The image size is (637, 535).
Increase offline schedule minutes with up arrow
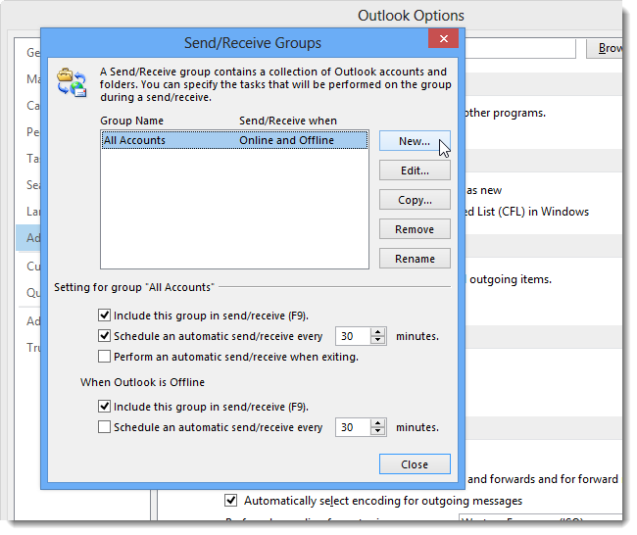click(378, 423)
